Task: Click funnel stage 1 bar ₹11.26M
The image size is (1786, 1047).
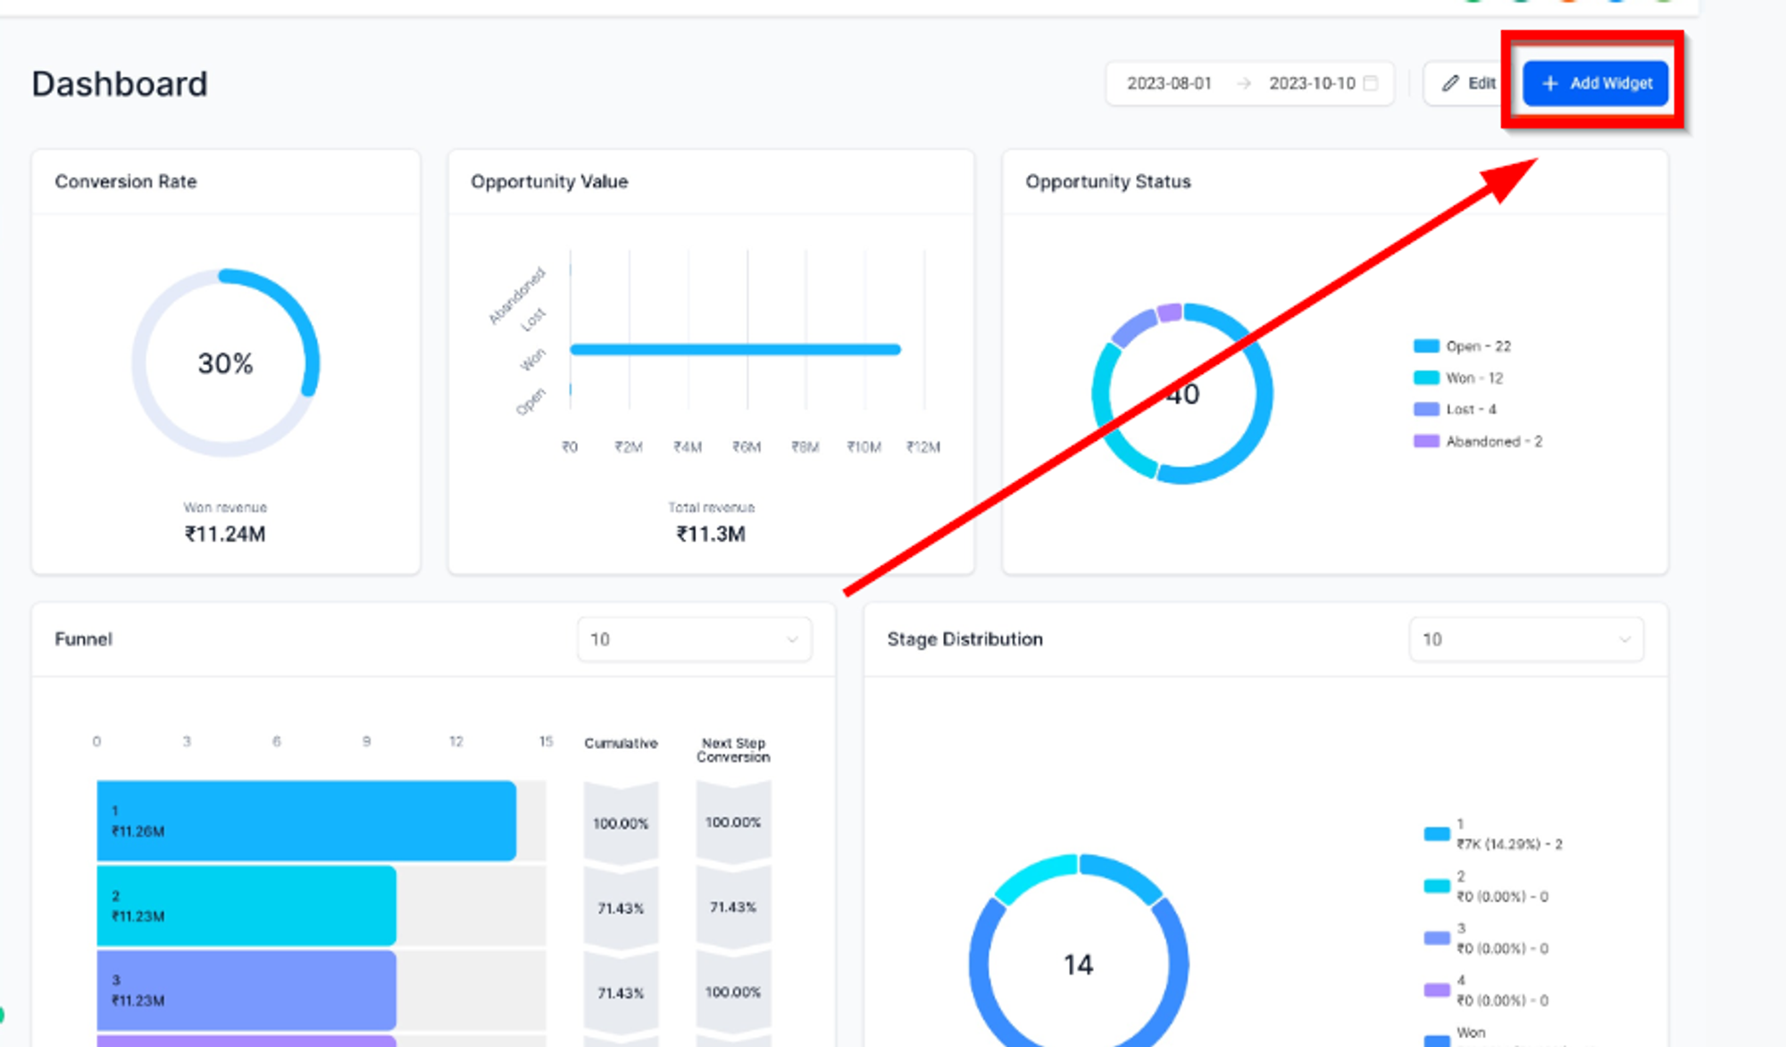Action: [x=306, y=821]
